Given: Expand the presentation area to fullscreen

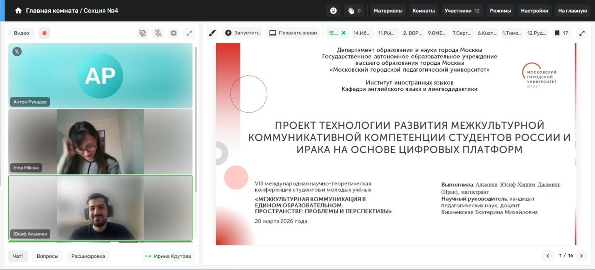Looking at the screenshot, I should tap(582, 33).
